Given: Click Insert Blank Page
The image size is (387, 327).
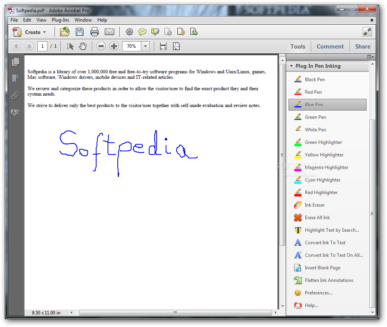Looking at the screenshot, I should pyautogui.click(x=327, y=268).
